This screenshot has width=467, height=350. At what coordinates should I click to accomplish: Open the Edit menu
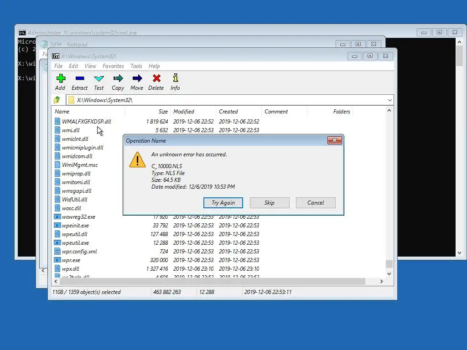[x=73, y=66]
